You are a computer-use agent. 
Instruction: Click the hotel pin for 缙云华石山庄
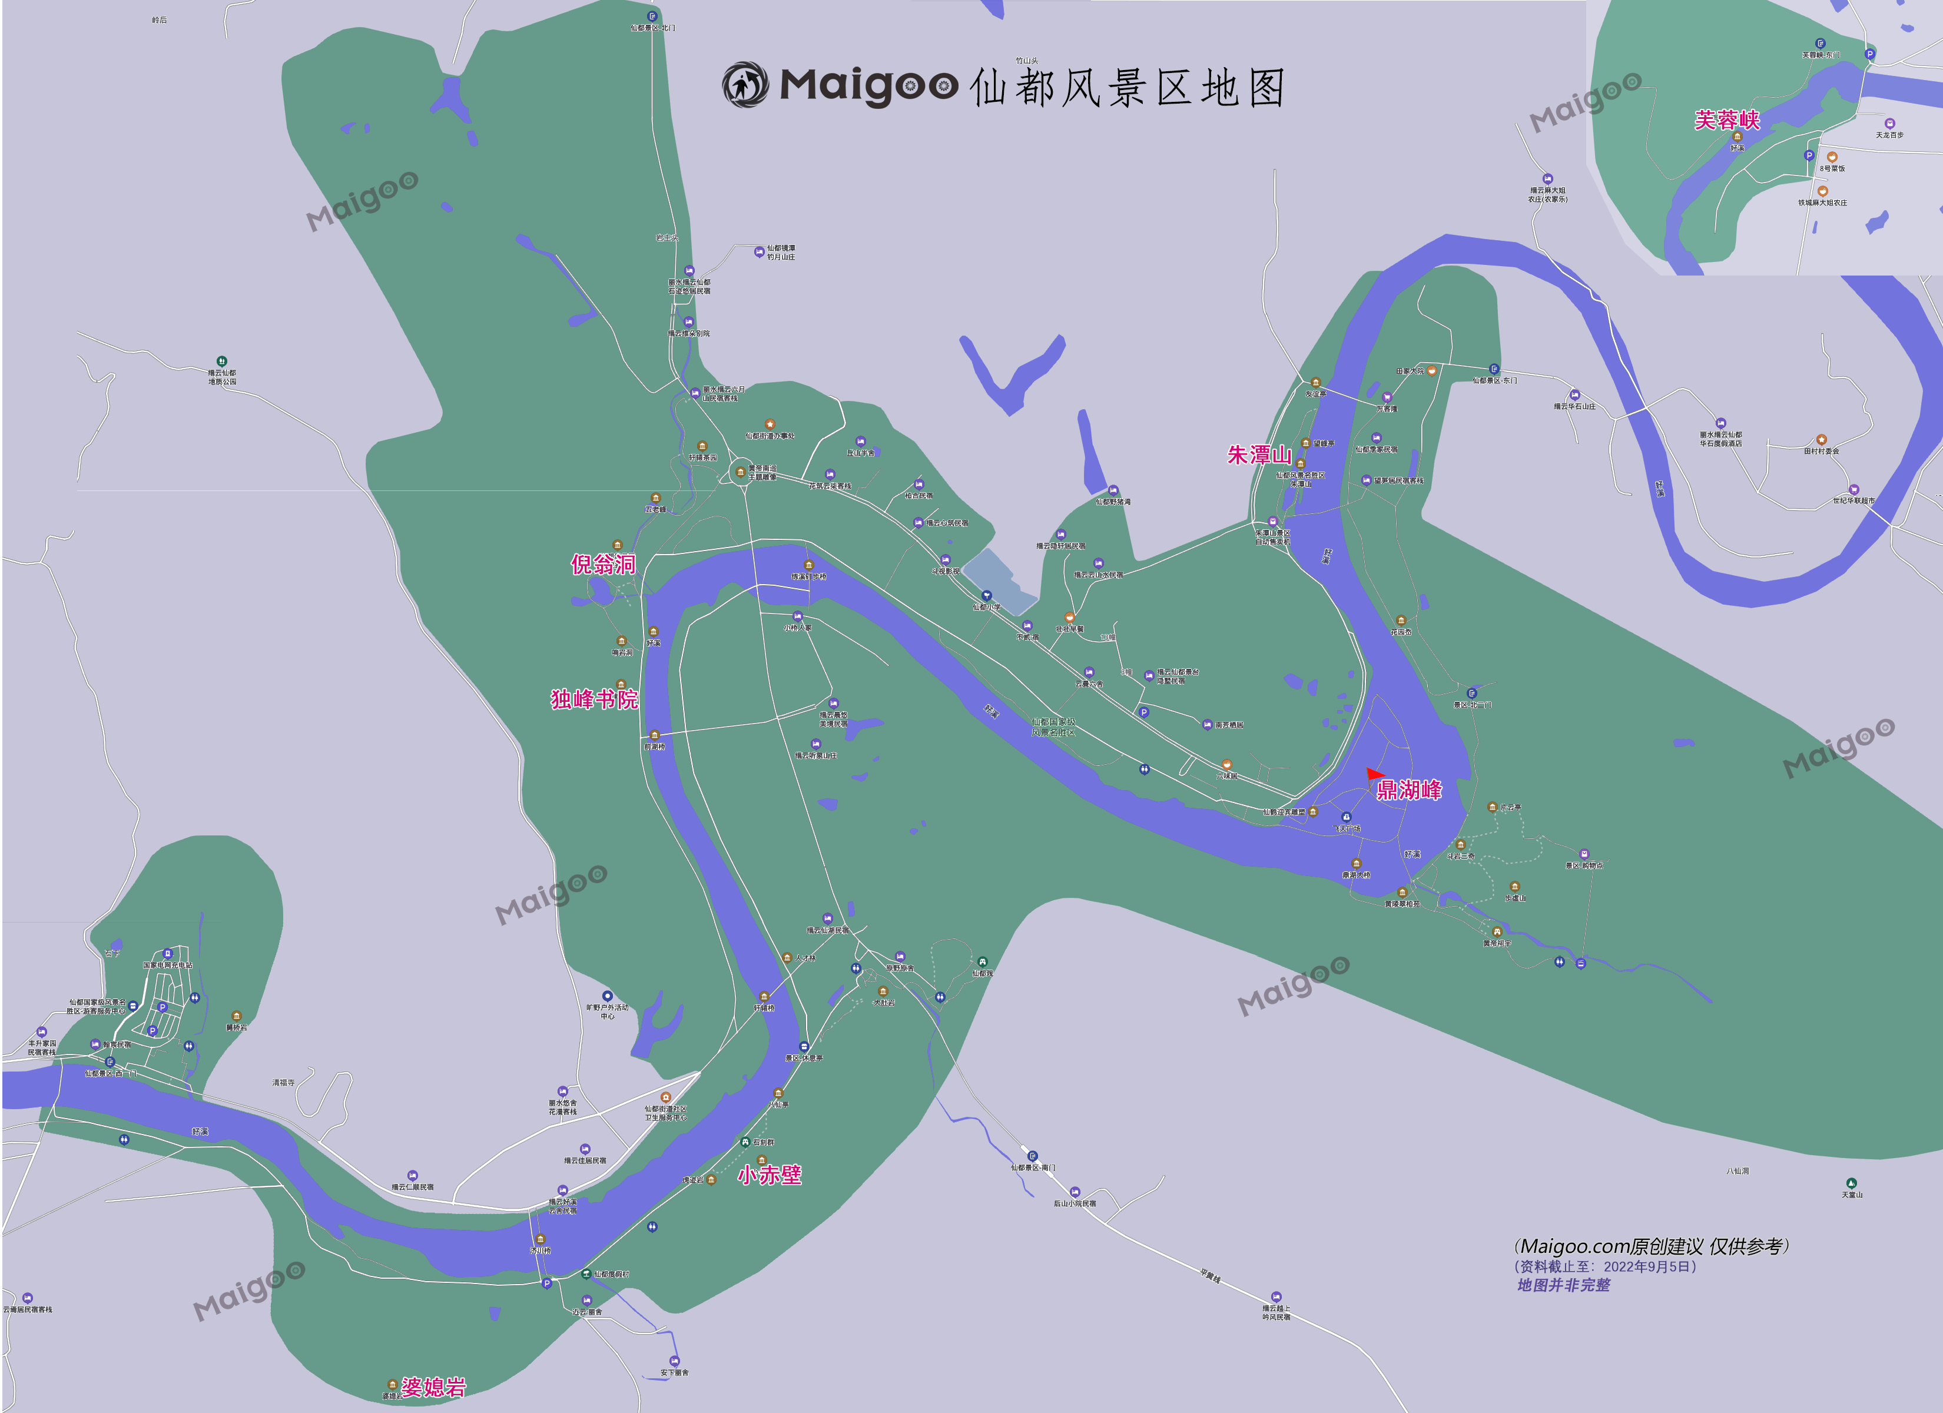[1574, 395]
